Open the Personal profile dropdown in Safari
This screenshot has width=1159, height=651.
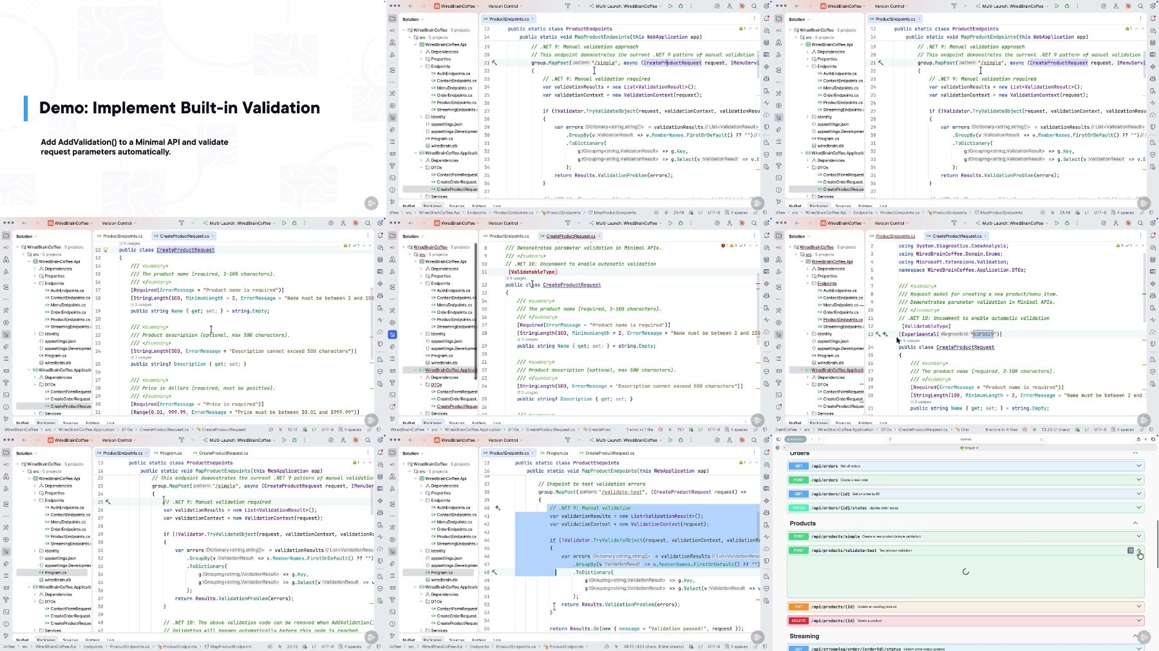pyautogui.click(x=796, y=439)
